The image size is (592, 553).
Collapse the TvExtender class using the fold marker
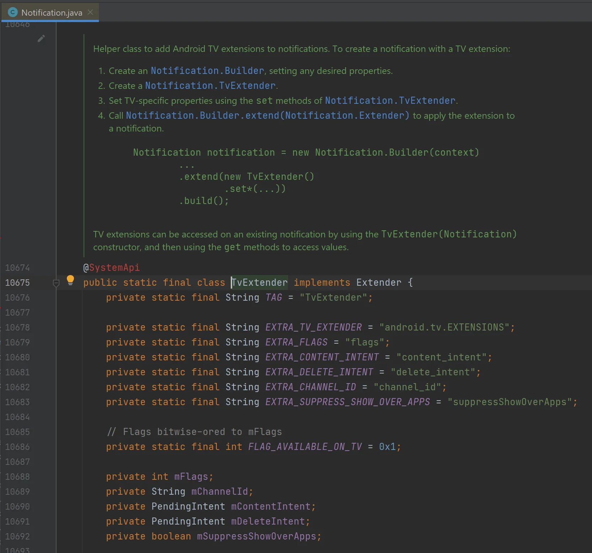click(56, 283)
